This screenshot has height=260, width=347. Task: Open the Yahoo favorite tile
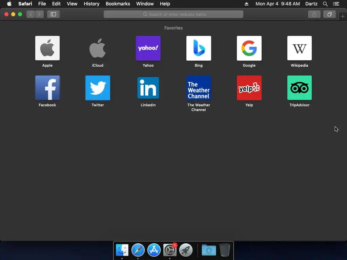click(148, 48)
